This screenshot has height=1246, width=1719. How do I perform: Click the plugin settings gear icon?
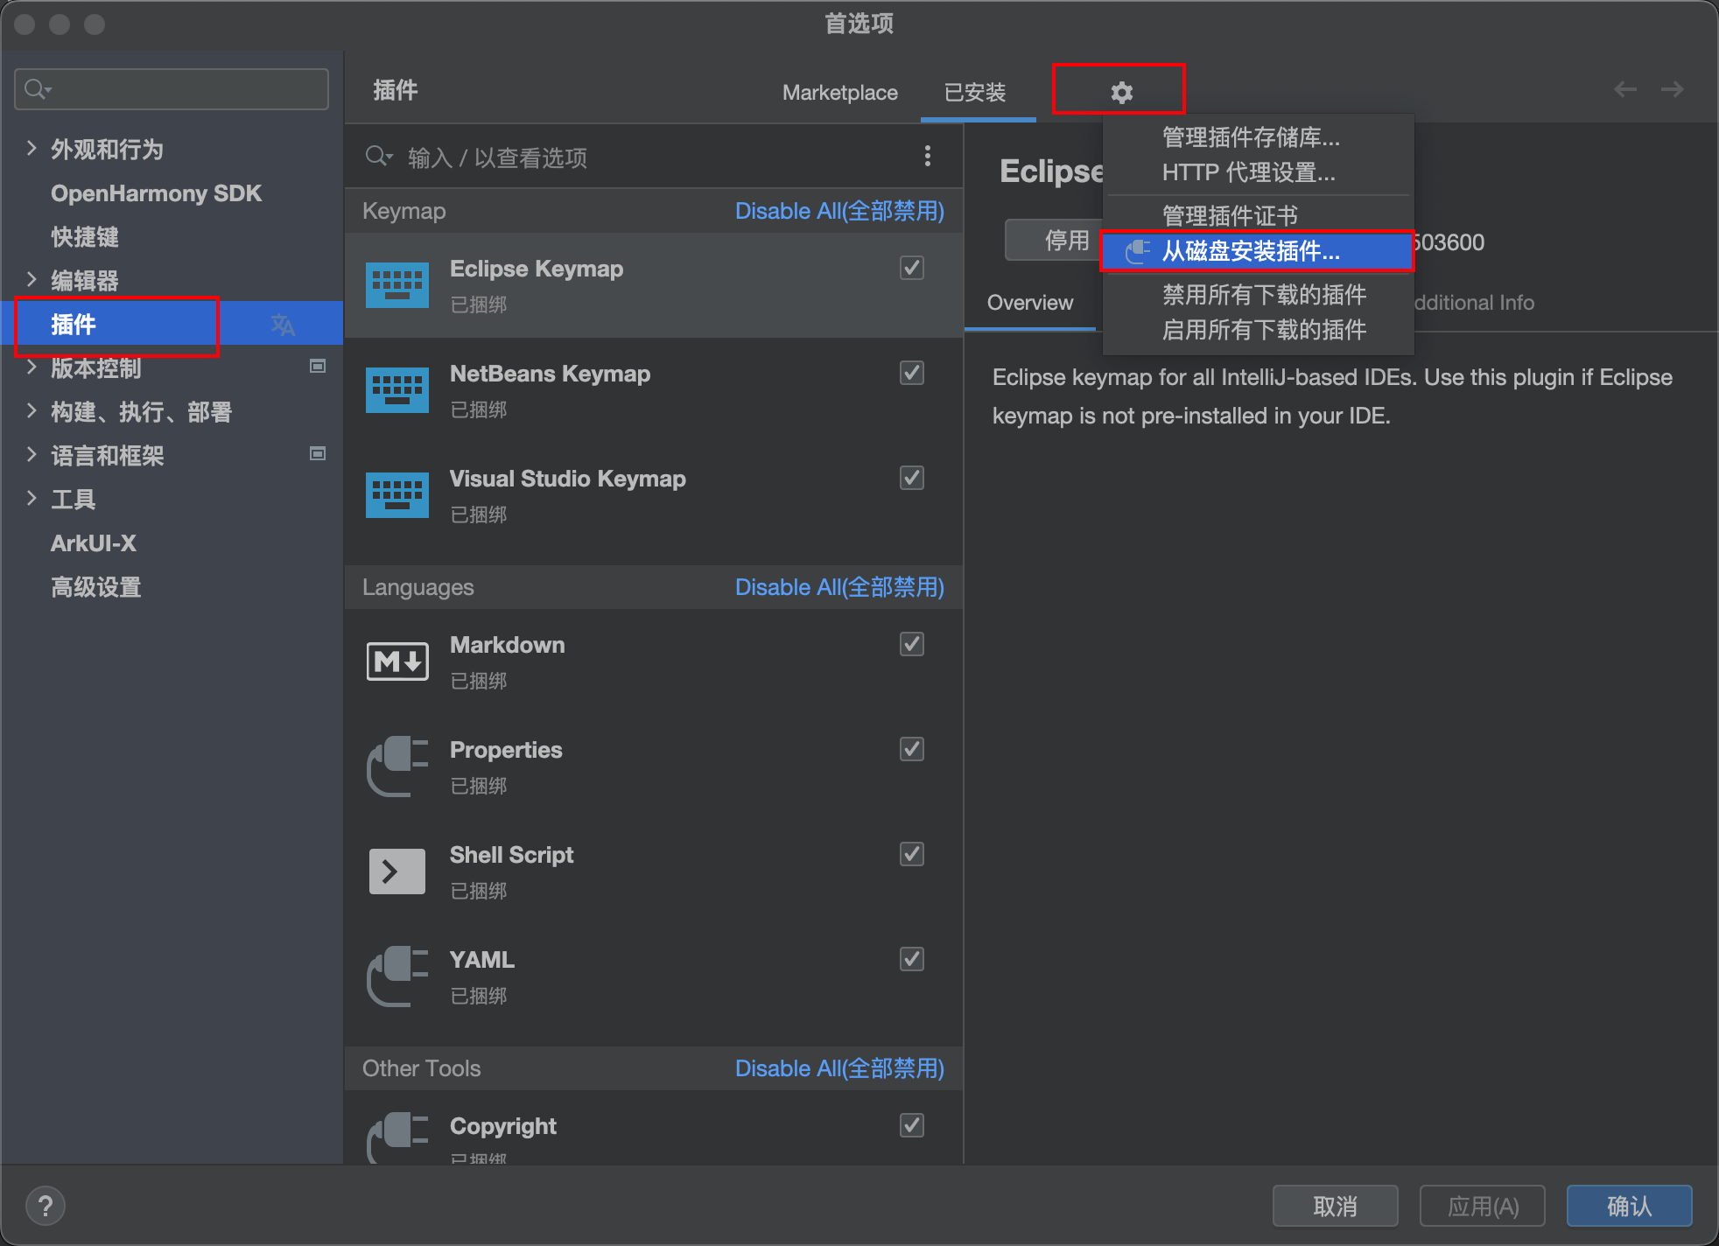[x=1121, y=92]
